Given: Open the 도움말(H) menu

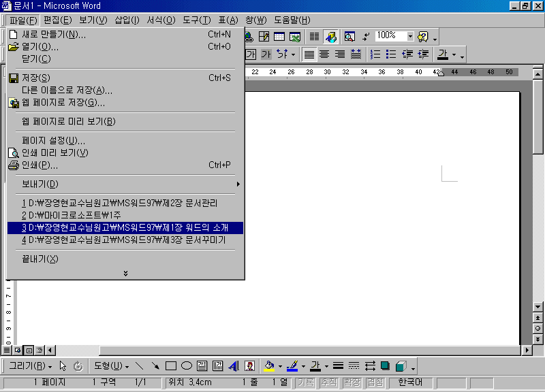Looking at the screenshot, I should 292,20.
